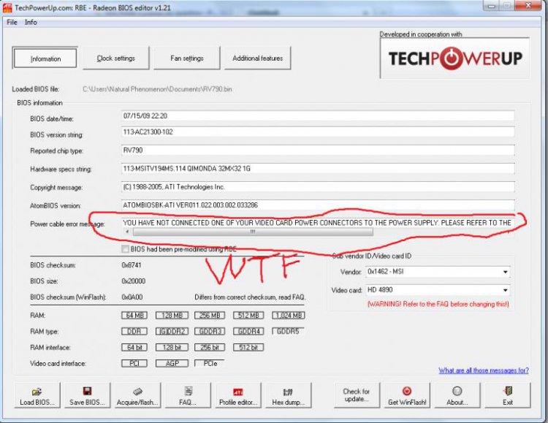548x423 pixels.
Task: Expand the Video card dropdown
Action: click(x=506, y=290)
